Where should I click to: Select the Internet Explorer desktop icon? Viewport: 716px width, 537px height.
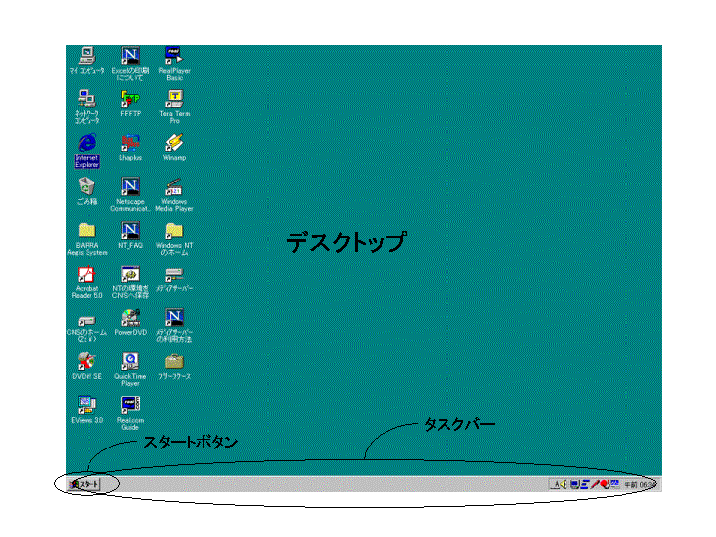click(87, 142)
